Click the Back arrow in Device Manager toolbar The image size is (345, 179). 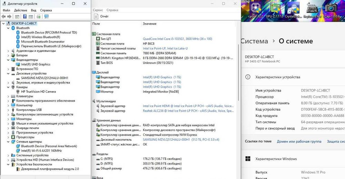coord(3,17)
